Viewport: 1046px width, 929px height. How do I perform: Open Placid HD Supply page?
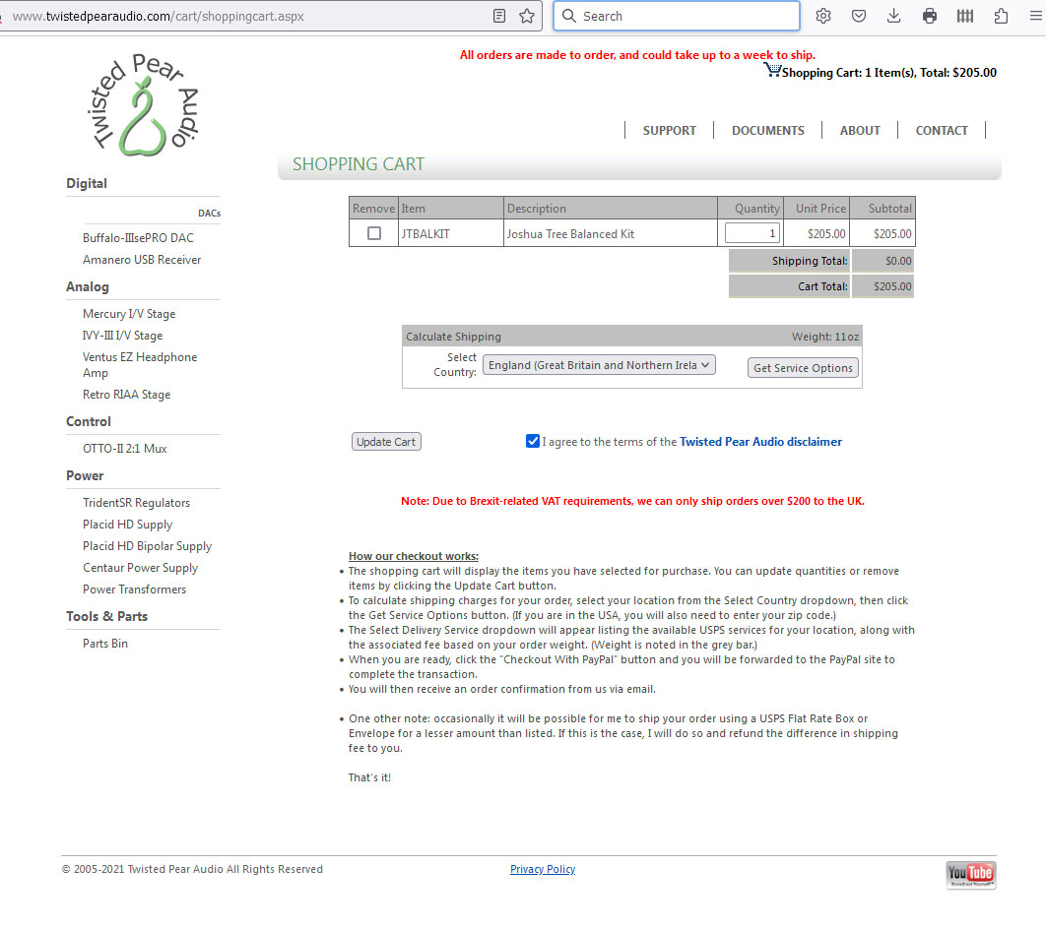point(127,525)
